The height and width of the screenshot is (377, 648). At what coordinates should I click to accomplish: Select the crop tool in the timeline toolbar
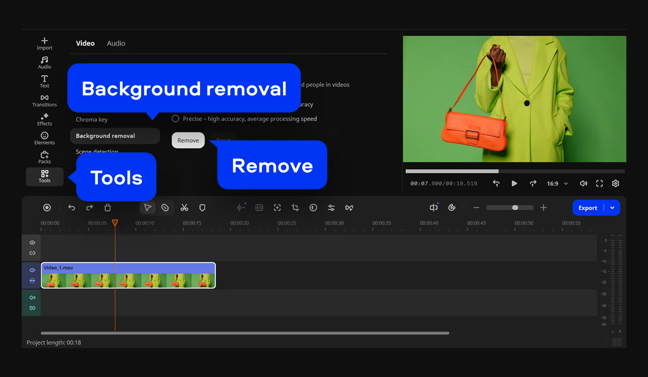coord(295,208)
